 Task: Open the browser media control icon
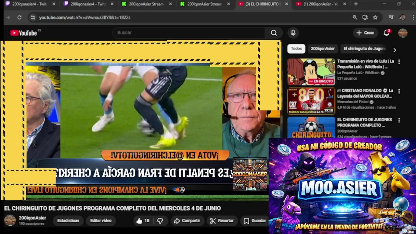coord(391,18)
